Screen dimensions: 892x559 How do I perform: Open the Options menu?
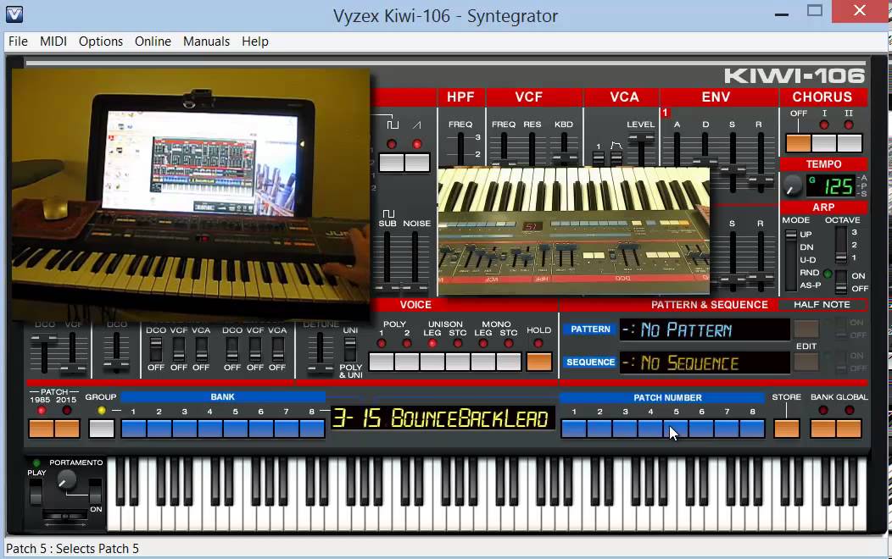coord(101,42)
